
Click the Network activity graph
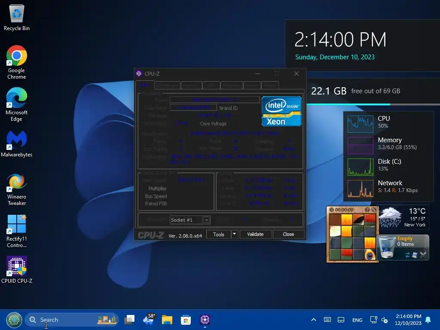click(361, 189)
